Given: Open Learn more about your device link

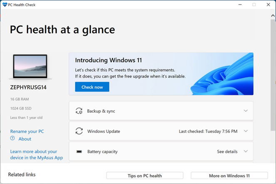Looking at the screenshot, I should [37, 155].
